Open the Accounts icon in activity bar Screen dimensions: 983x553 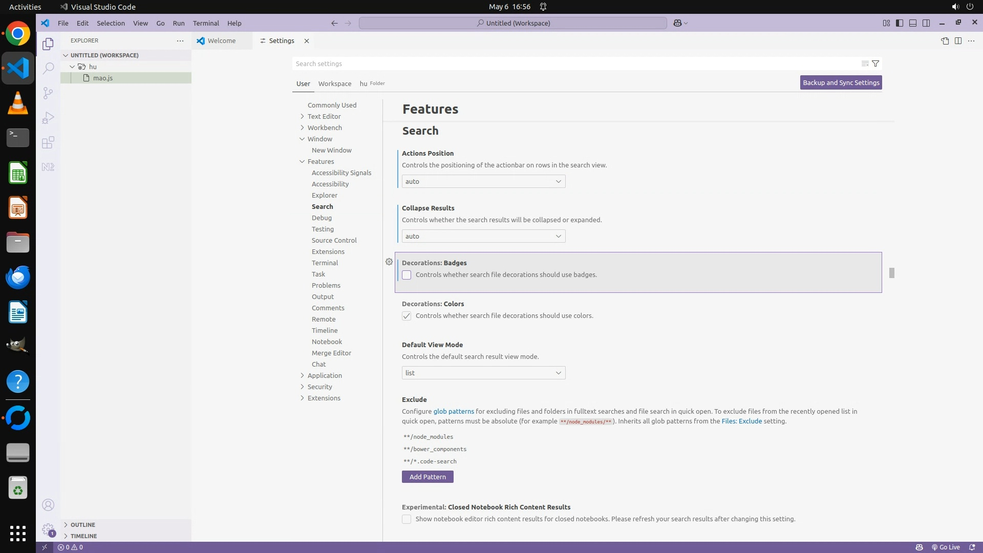click(x=48, y=505)
